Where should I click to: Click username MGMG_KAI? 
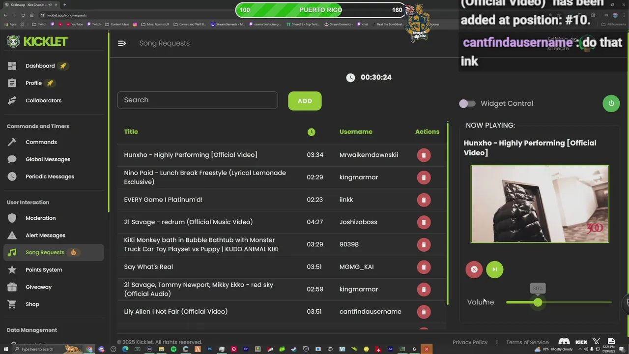(356, 267)
